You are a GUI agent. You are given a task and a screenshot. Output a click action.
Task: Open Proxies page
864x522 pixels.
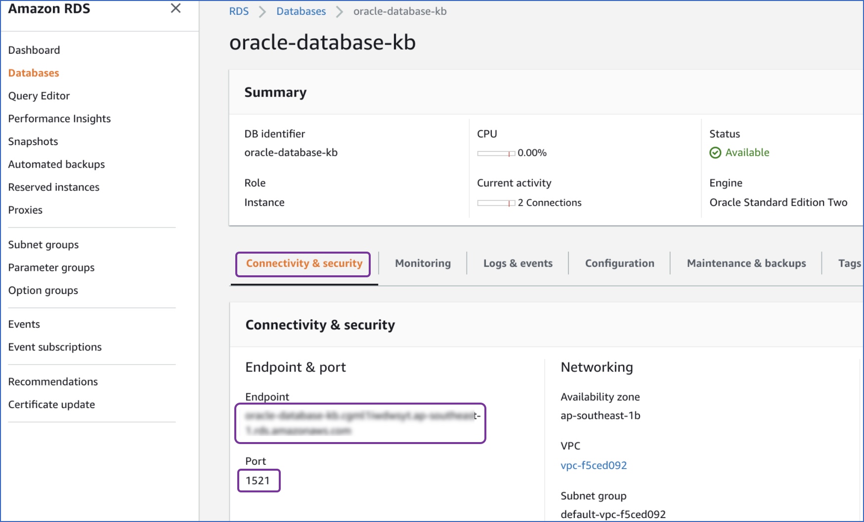(x=25, y=210)
